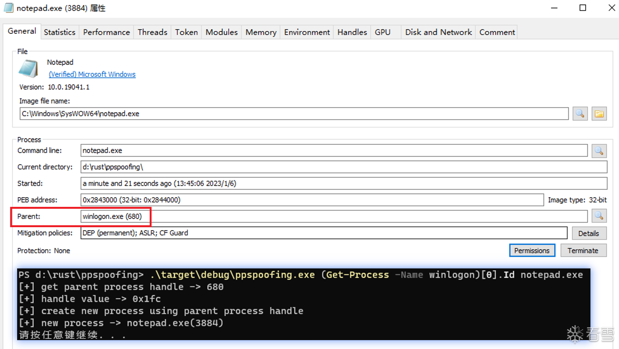This screenshot has width=619, height=349.
Task: Switch to the Statistics tab
Action: [x=60, y=32]
